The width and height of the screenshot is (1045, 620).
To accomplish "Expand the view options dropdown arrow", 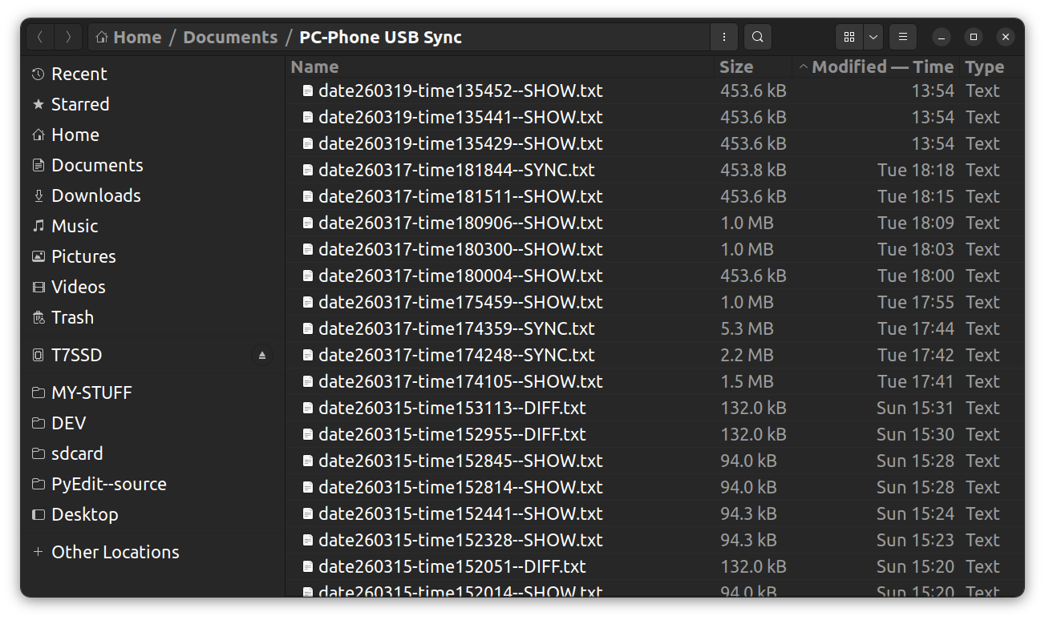I will tap(873, 37).
